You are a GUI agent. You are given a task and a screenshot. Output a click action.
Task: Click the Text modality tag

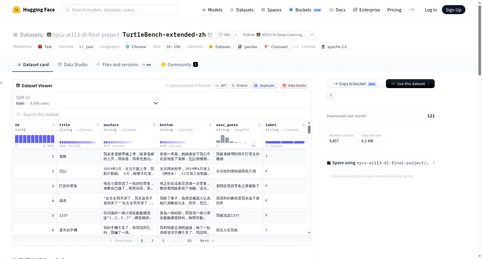point(45,47)
